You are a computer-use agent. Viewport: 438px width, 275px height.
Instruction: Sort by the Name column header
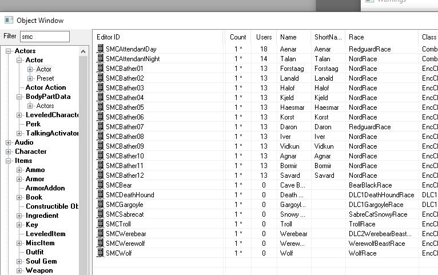(x=293, y=37)
